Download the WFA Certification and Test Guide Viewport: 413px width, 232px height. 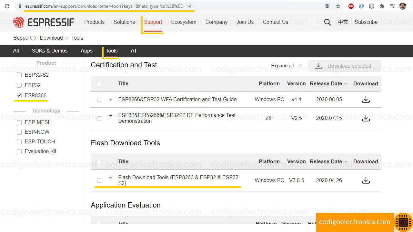pos(366,100)
